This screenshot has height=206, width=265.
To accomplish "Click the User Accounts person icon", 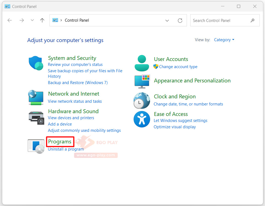I will (x=142, y=63).
